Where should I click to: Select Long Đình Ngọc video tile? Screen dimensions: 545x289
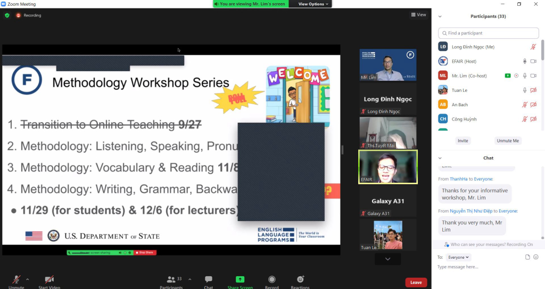pyautogui.click(x=388, y=99)
